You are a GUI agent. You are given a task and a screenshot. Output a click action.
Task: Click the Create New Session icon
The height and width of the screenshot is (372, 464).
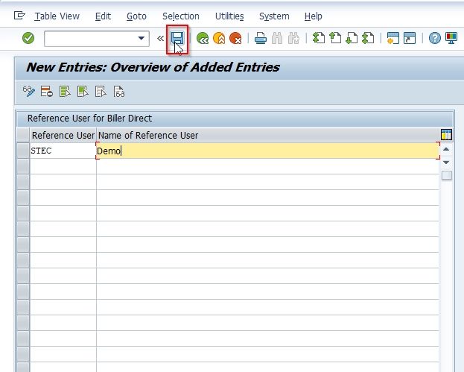pyautogui.click(x=393, y=38)
